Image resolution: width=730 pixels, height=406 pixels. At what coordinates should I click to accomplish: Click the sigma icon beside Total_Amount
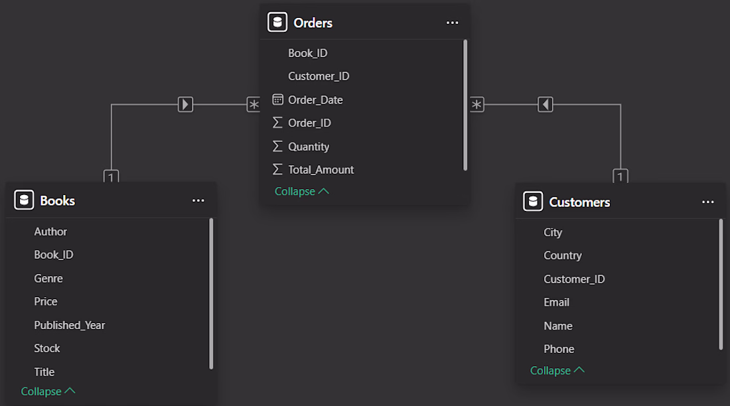pyautogui.click(x=277, y=169)
